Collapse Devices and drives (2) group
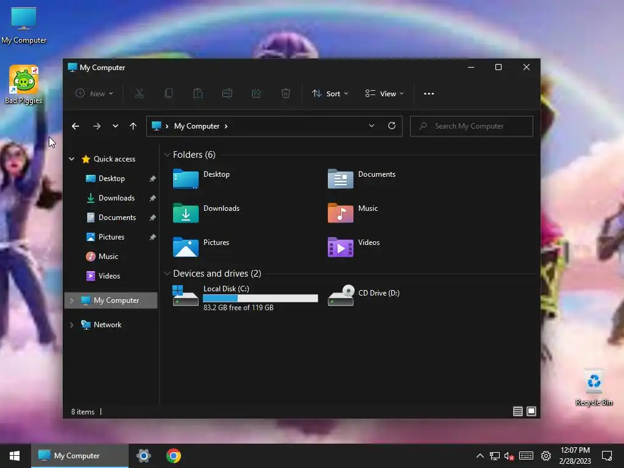This screenshot has width=624, height=468. (x=167, y=274)
